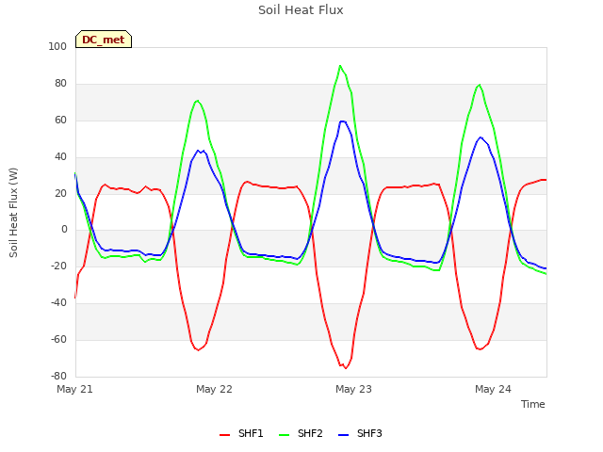Click the Soil Heat Flux (W) y-axis title
This screenshot has width=603, height=452.
pyautogui.click(x=13, y=212)
